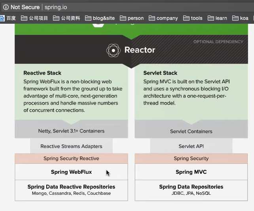This screenshot has width=254, height=211.
Task: Open the koa bookmarks folder
Action: [240, 18]
